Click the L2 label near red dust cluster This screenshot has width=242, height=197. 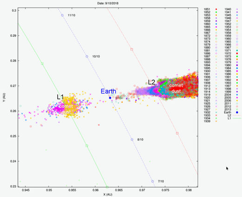[x=151, y=82]
